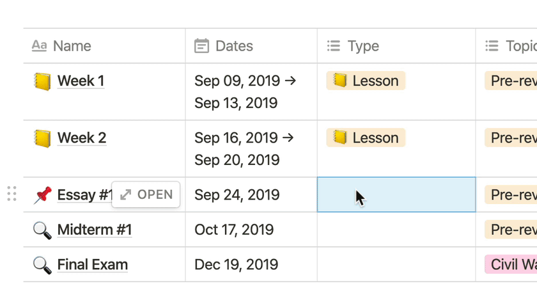Image resolution: width=537 pixels, height=307 pixels.
Task: Open the Type column header menu
Action: [x=363, y=46]
